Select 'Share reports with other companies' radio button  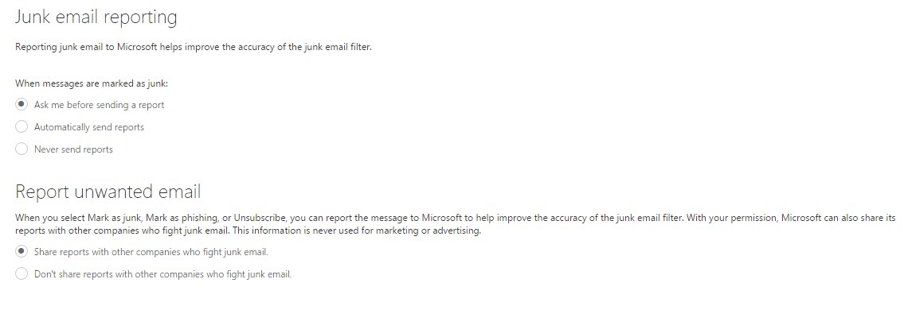22,252
